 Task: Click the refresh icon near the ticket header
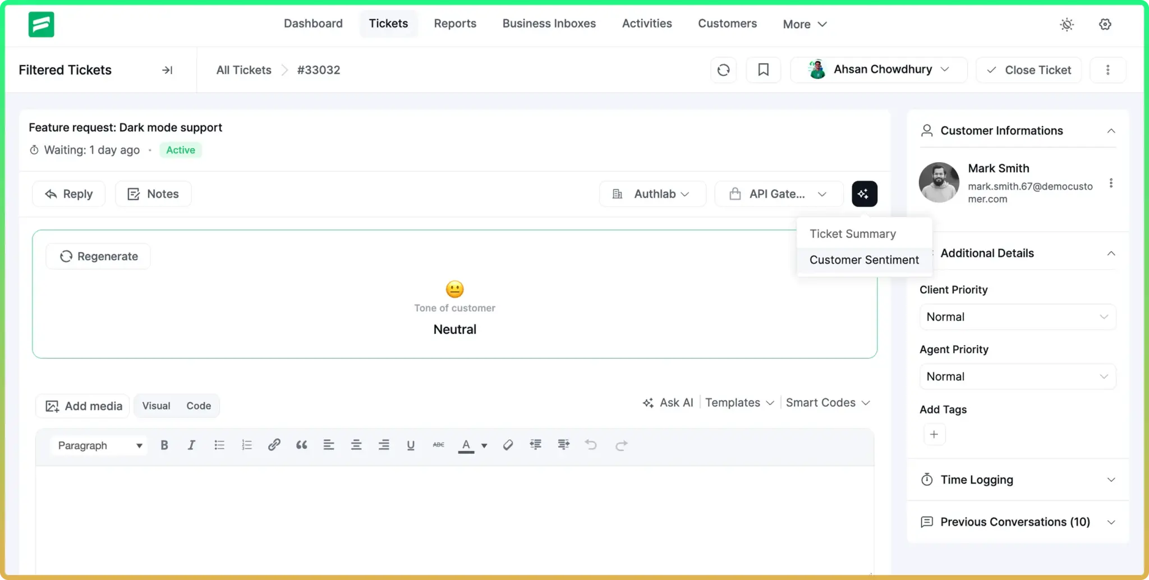pyautogui.click(x=723, y=70)
